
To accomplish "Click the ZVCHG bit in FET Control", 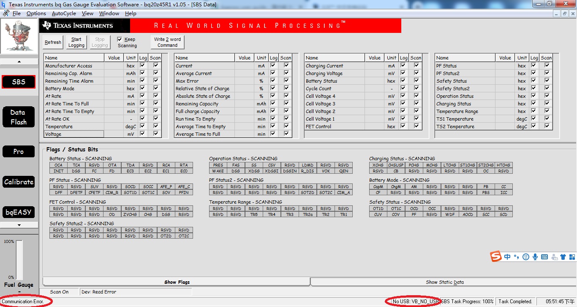I will pos(130,215).
